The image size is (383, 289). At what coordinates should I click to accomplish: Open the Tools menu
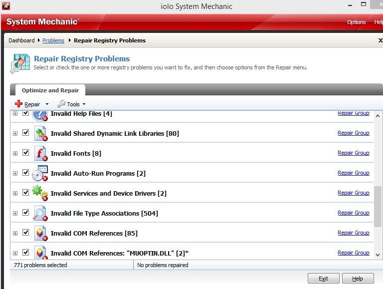click(x=73, y=104)
